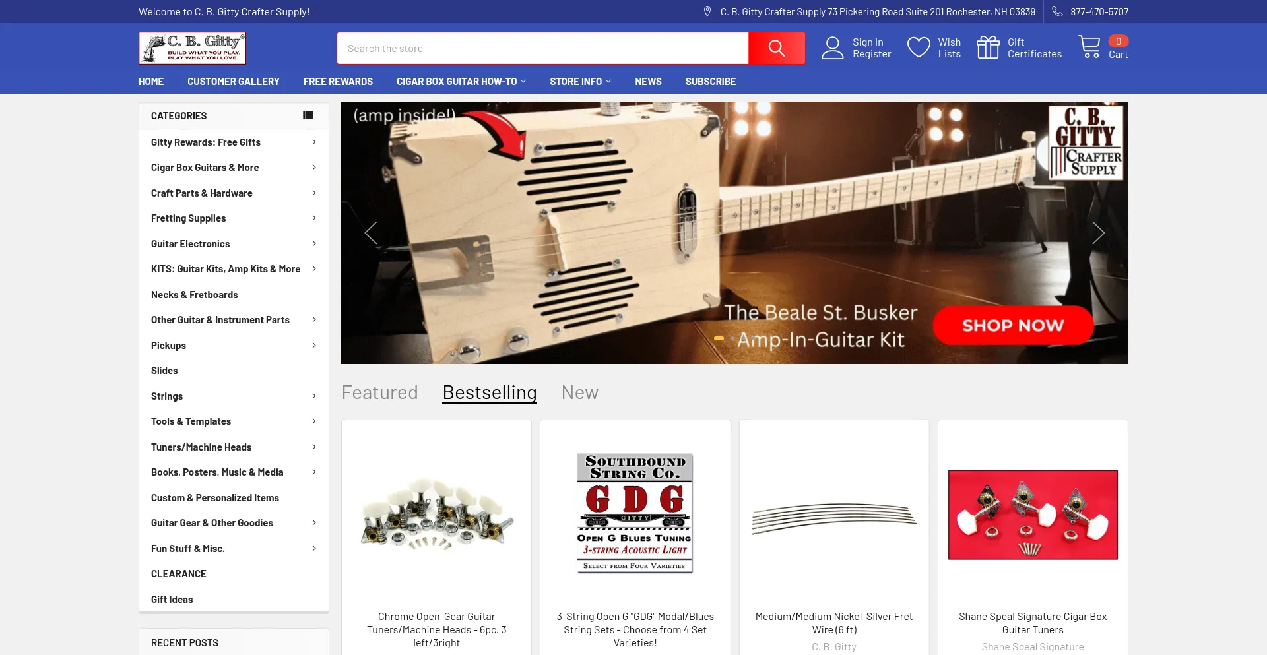Switch to the Featured products tab
Viewport: 1267px width, 655px height.
pos(379,392)
